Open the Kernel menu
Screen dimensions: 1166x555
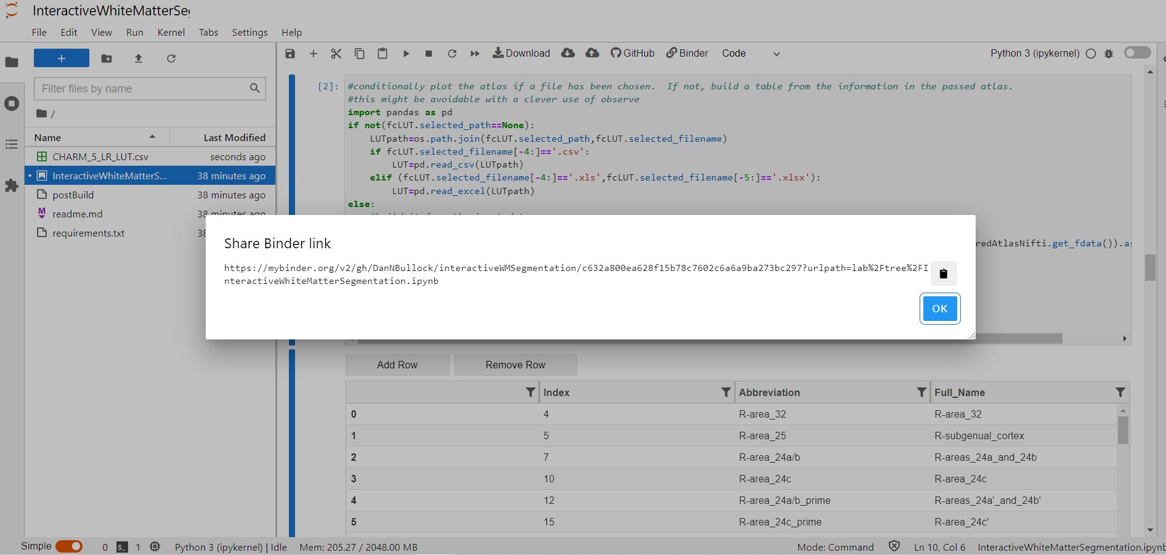click(171, 32)
